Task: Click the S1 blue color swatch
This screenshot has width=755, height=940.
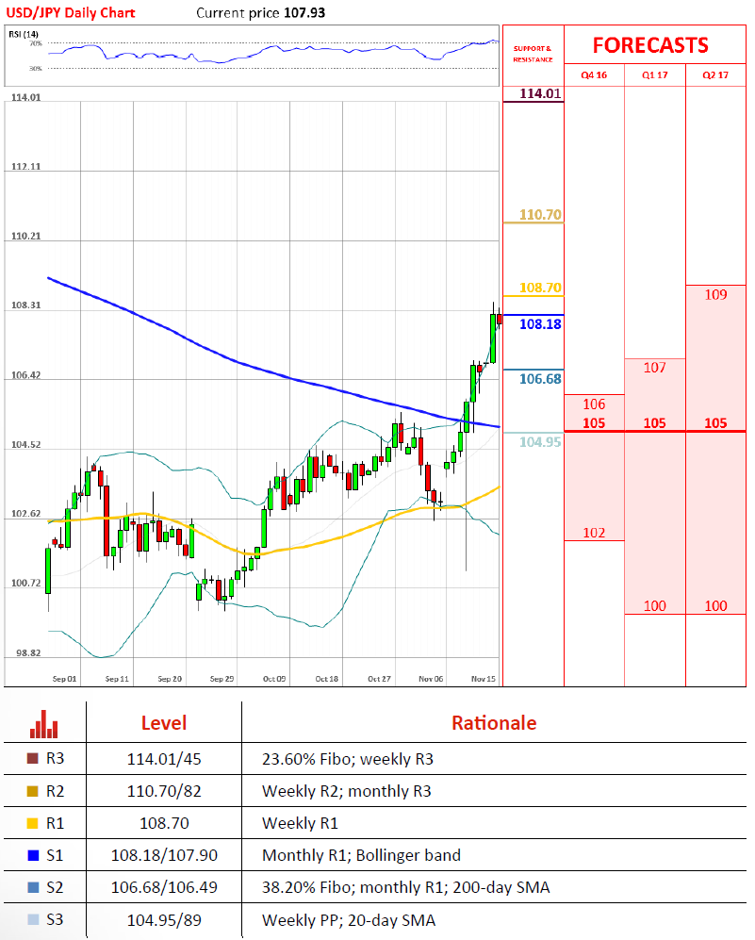Action: click(33, 855)
